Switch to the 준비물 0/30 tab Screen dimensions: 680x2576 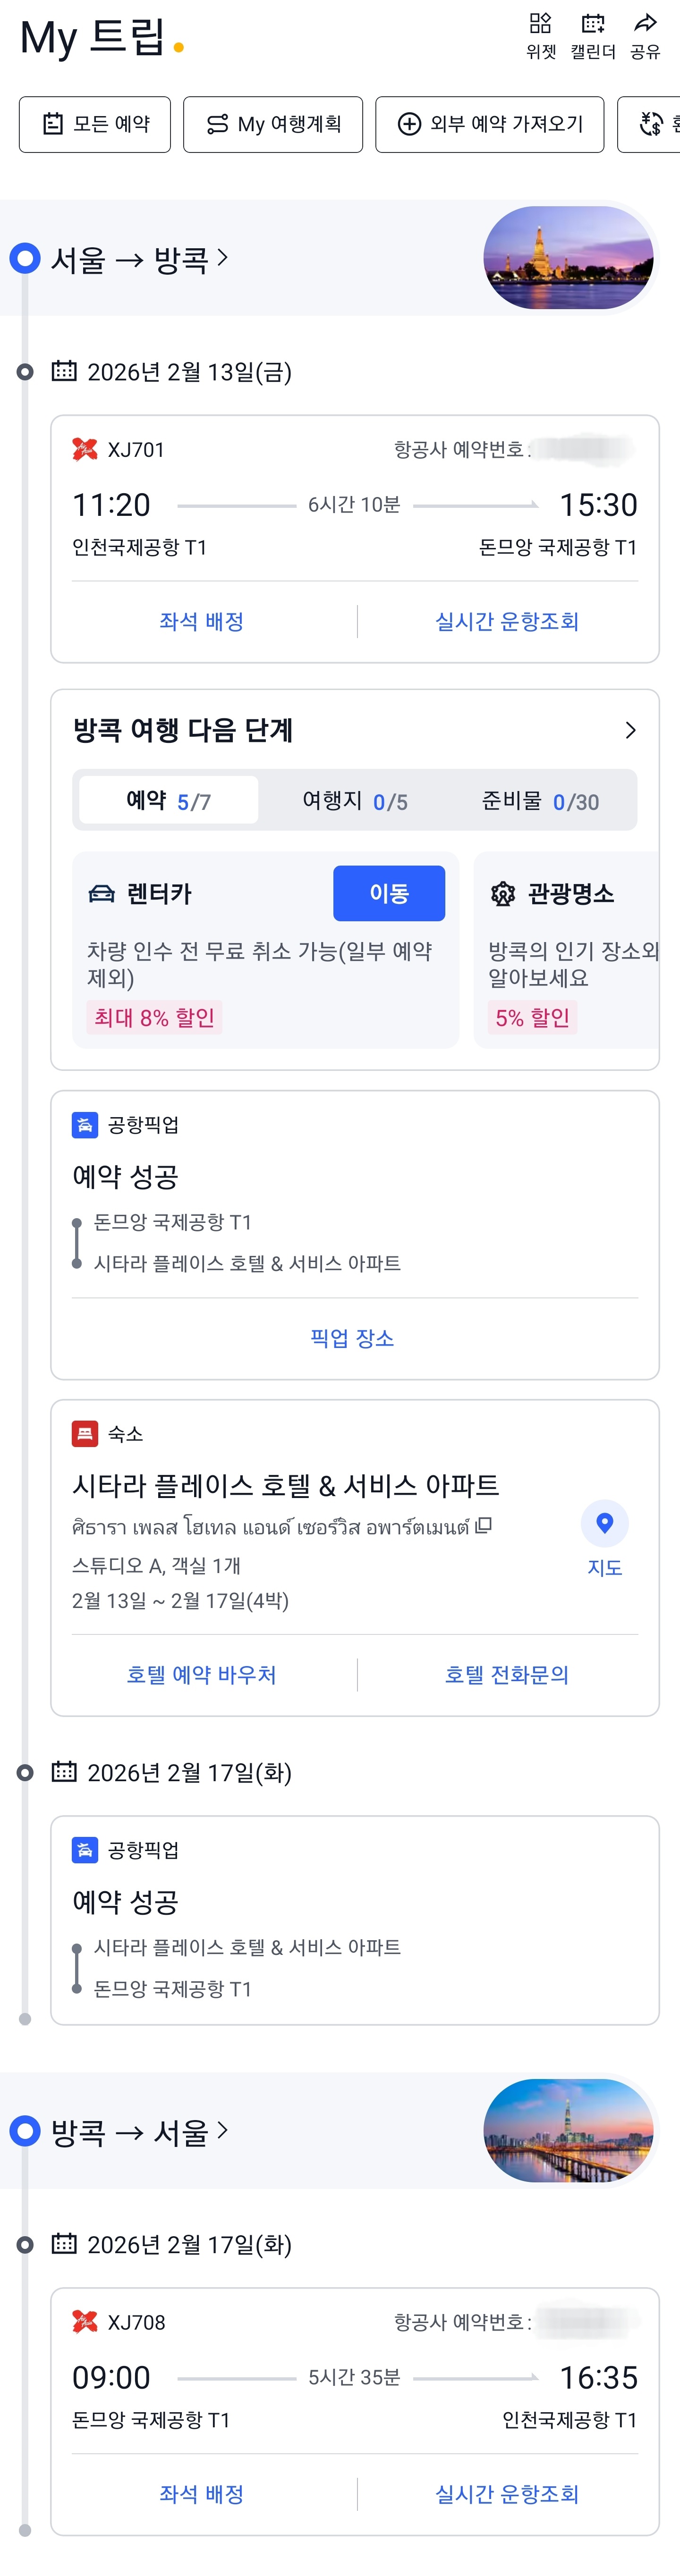tap(540, 801)
